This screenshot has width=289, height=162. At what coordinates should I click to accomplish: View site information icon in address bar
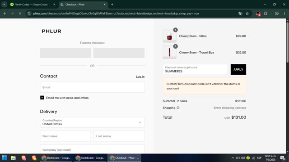click(x=29, y=13)
